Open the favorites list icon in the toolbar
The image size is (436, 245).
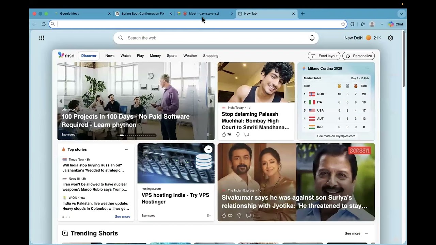[363, 24]
